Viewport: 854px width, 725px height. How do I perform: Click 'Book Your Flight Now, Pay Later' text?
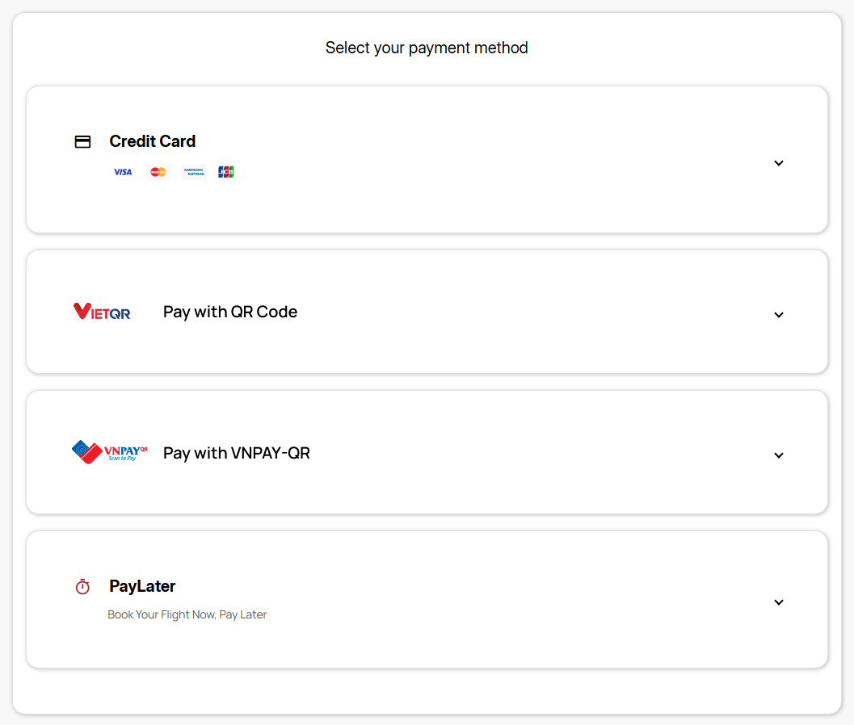(x=187, y=615)
